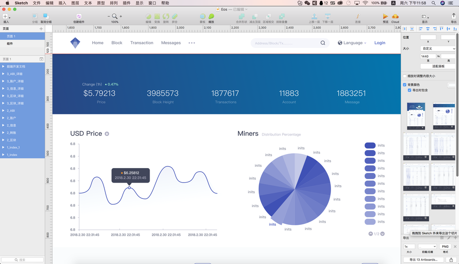Click the 蒙板 (Mask) toolbar icon
Screen dimensions: 459x264
(203, 16)
